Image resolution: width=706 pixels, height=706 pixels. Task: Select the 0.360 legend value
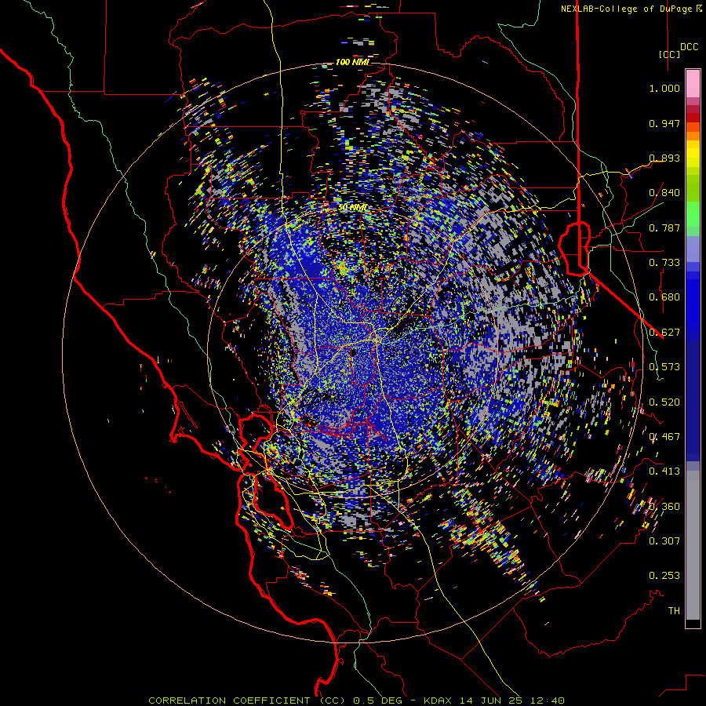click(664, 507)
